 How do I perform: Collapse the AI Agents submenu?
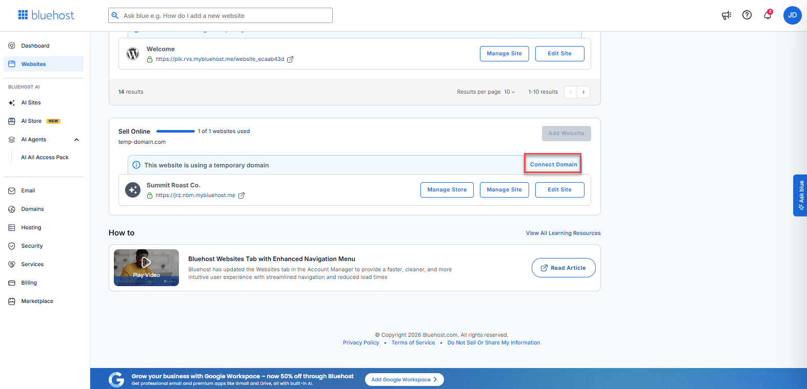coord(76,140)
